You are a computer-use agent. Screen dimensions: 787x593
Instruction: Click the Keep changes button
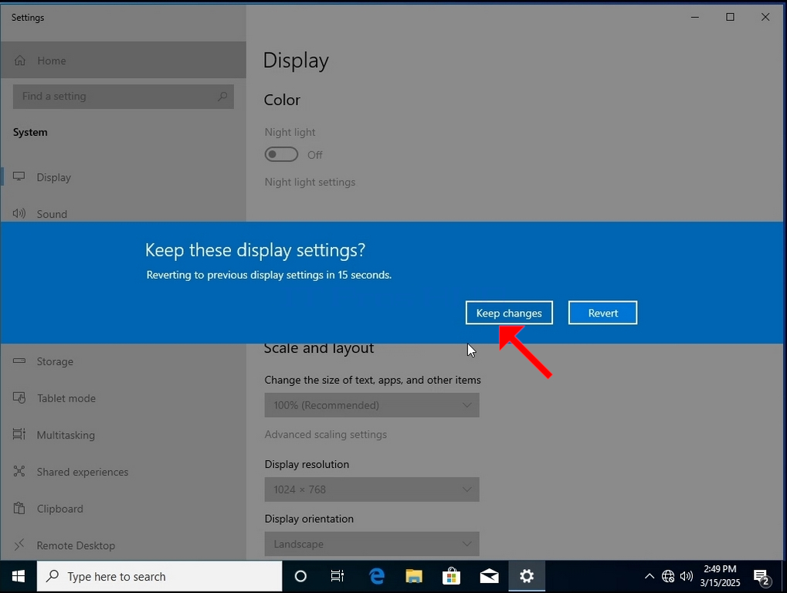pos(509,313)
